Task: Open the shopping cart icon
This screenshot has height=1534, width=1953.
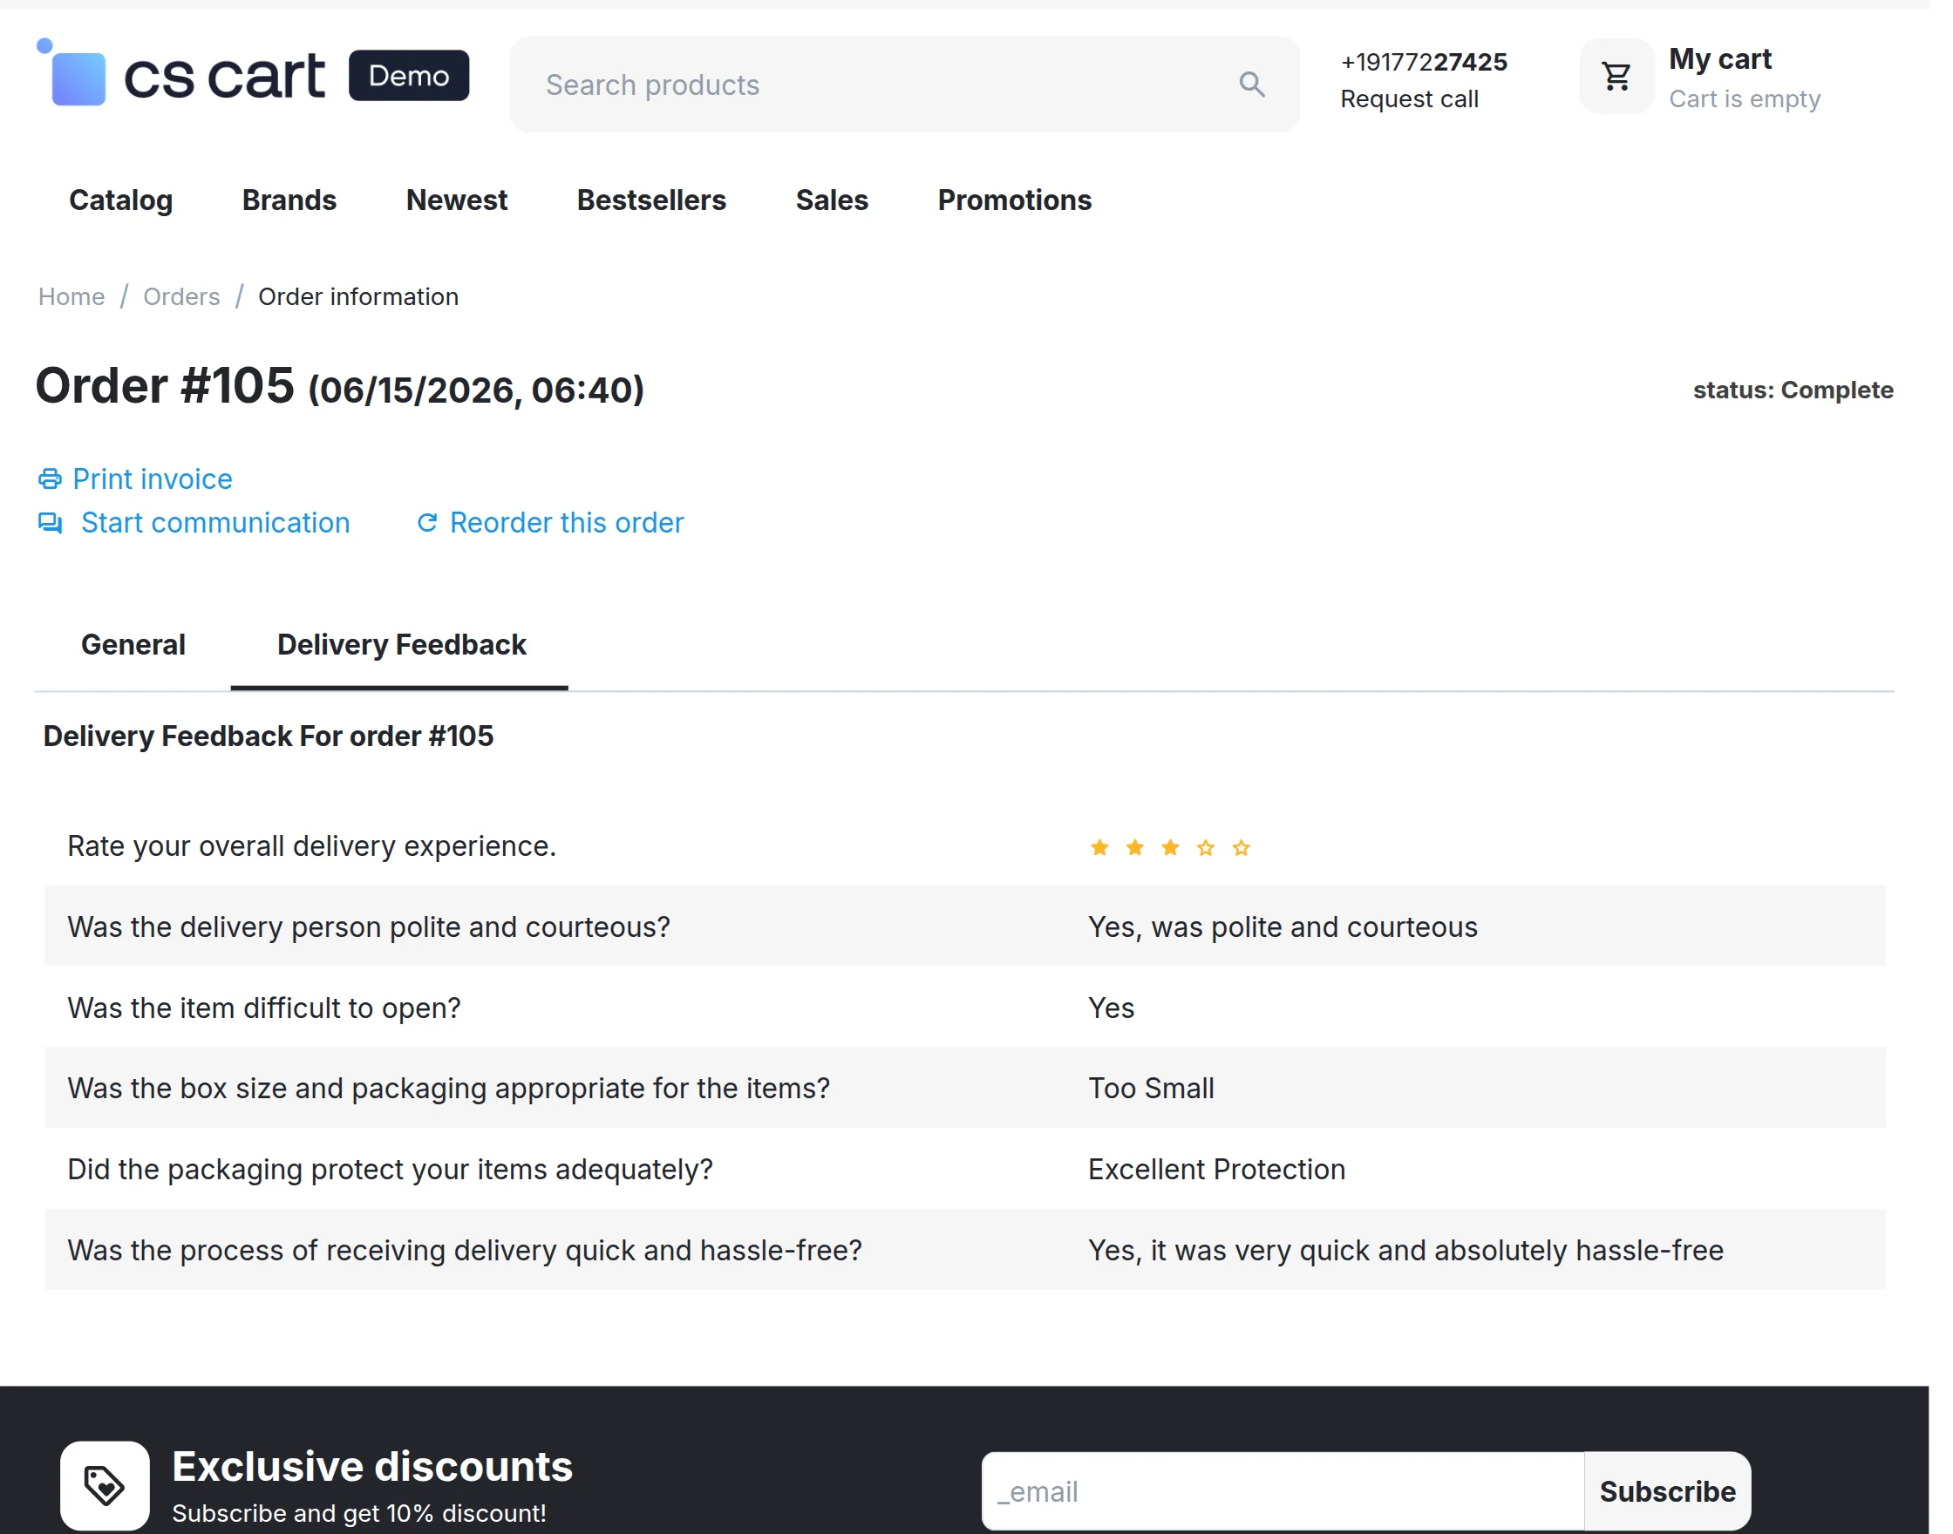Action: coord(1616,77)
